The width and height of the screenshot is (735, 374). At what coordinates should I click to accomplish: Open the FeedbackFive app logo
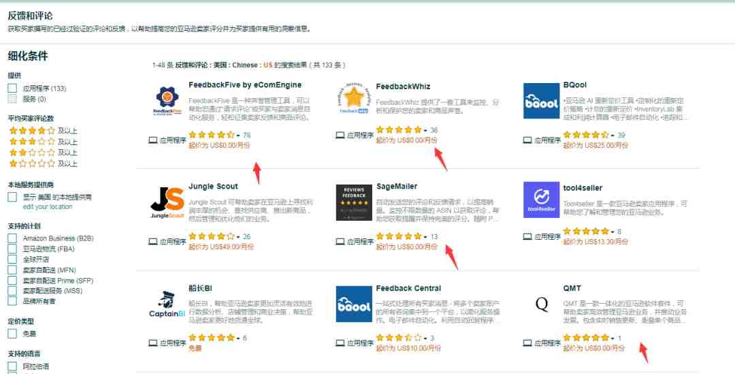167,100
